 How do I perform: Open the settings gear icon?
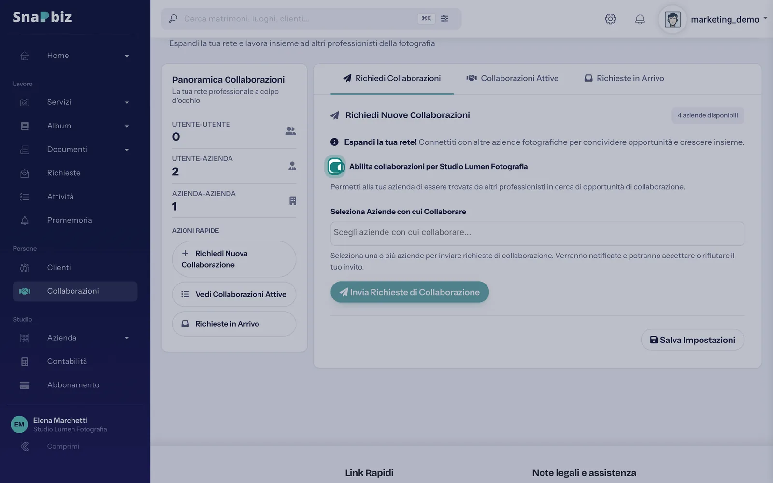coord(610,19)
